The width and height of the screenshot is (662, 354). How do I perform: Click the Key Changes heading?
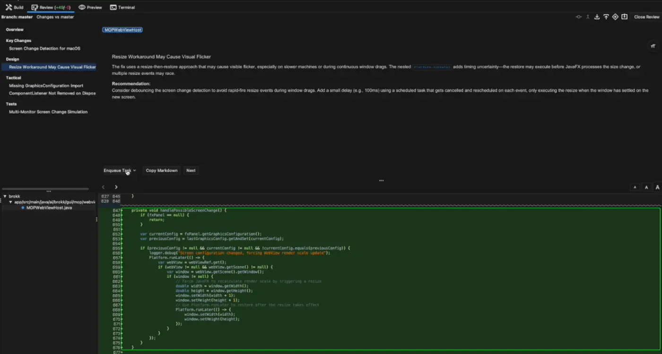[18, 41]
